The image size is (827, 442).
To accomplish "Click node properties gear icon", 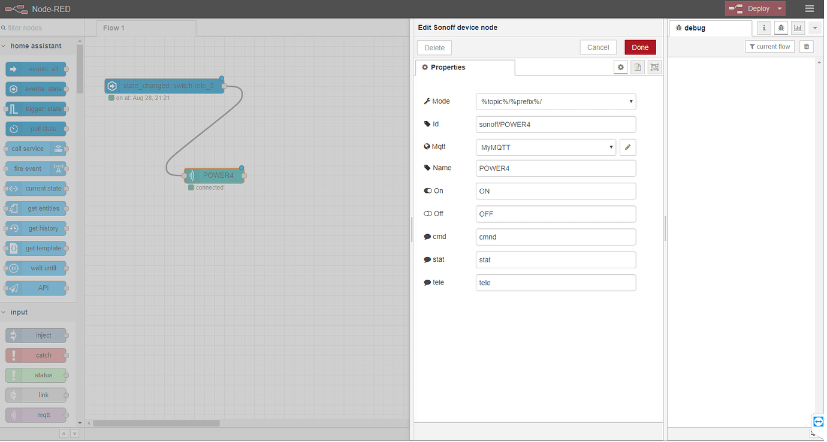I will (621, 67).
